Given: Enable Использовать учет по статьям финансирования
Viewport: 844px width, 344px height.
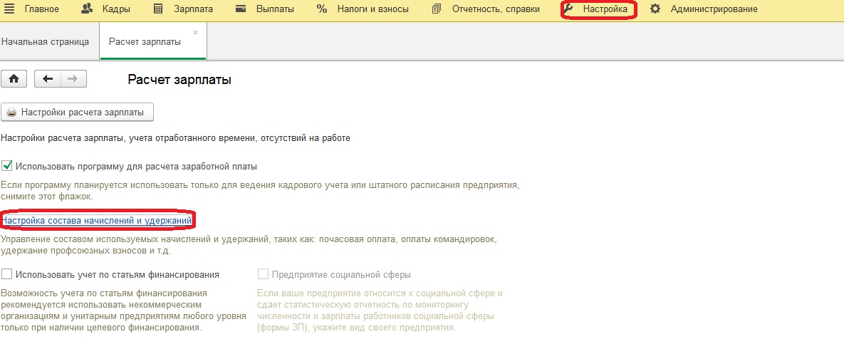Looking at the screenshot, I should [7, 274].
